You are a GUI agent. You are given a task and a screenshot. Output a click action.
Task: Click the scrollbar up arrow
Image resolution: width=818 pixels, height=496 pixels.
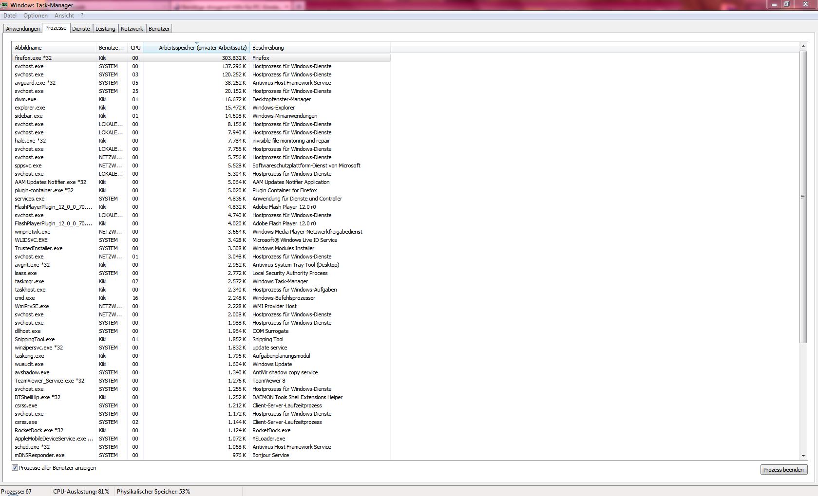[803, 46]
